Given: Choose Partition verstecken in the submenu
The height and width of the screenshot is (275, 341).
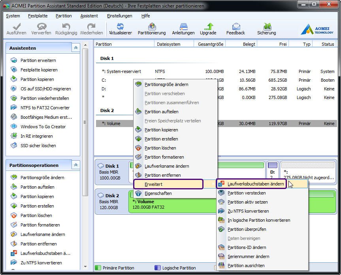Looking at the screenshot, I should (262, 193).
